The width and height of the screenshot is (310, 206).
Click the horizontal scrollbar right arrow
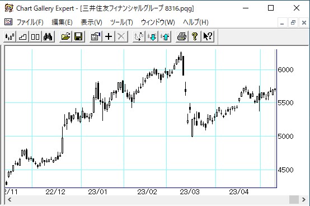coord(304,199)
